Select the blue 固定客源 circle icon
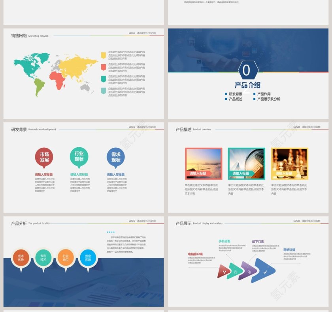The image size is (332, 312). pyautogui.click(x=88, y=258)
